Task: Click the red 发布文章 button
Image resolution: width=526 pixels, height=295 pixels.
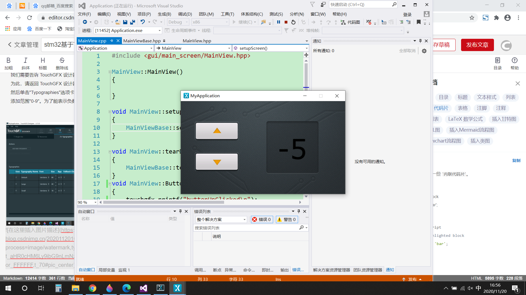Action: (477, 45)
